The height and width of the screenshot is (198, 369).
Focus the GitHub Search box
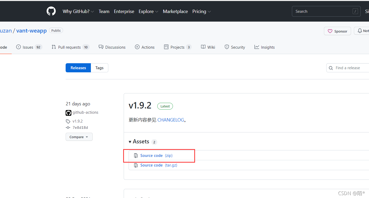click(326, 11)
